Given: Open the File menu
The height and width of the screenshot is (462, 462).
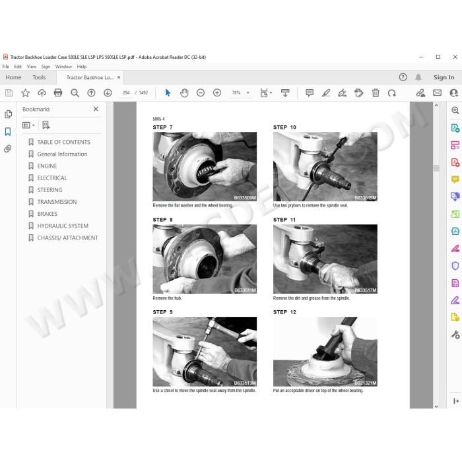Looking at the screenshot, I should pos(5,67).
